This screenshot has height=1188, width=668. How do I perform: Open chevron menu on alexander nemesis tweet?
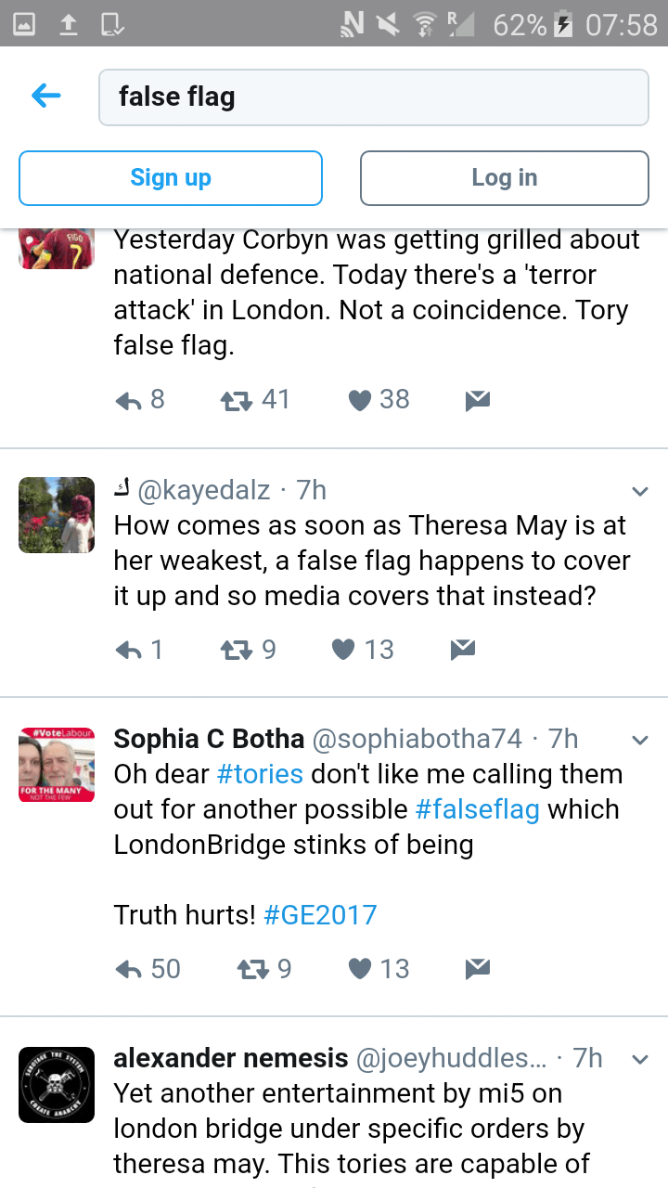pyautogui.click(x=639, y=1059)
